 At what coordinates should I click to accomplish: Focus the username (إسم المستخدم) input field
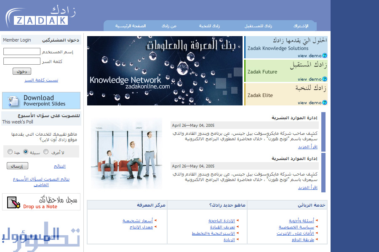pos(22,51)
